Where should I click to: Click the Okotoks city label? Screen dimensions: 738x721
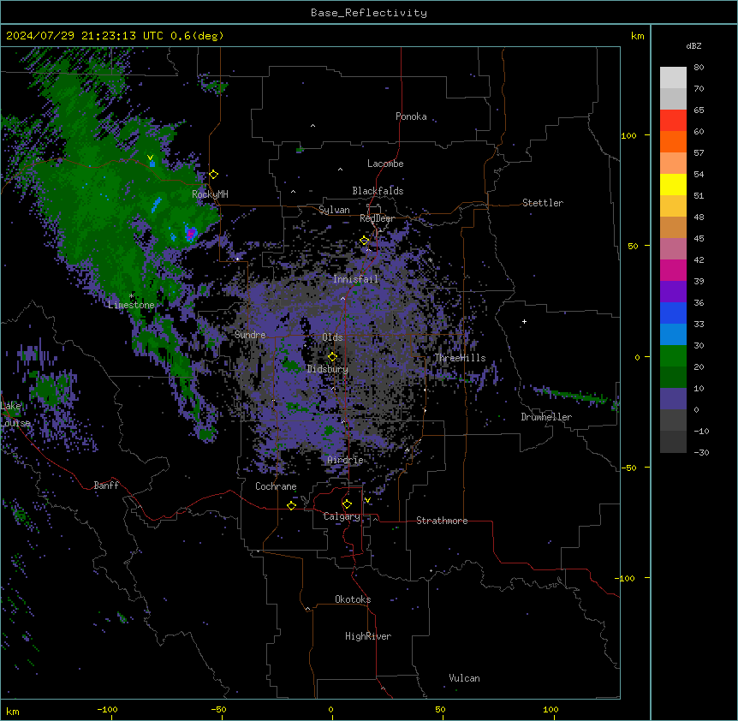(x=353, y=599)
